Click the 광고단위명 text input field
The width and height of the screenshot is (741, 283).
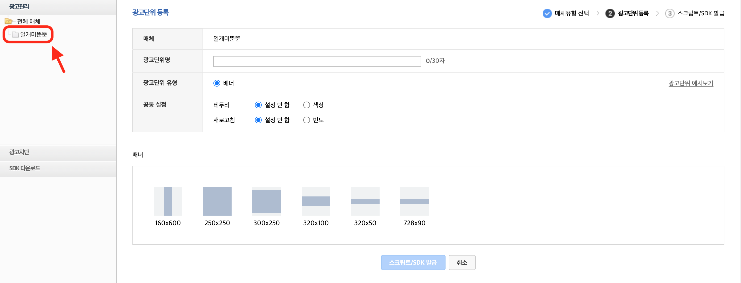pos(317,61)
